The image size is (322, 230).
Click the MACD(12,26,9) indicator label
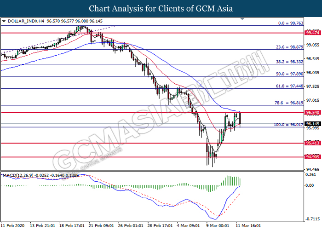[18, 175]
